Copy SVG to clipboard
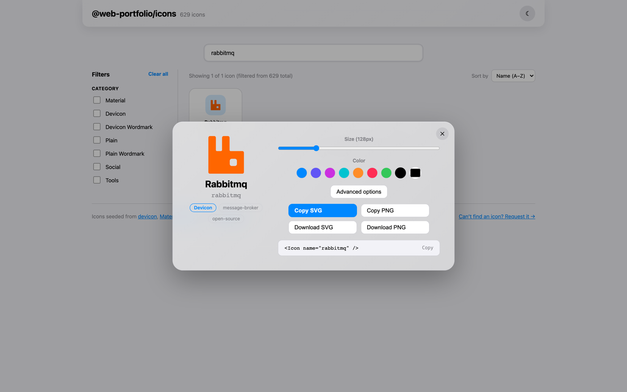 point(322,211)
